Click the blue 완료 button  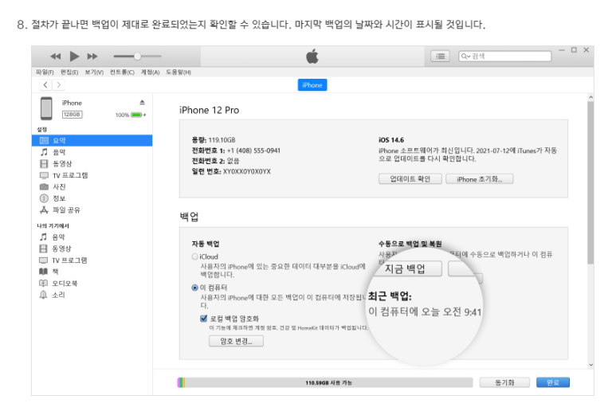(x=553, y=382)
